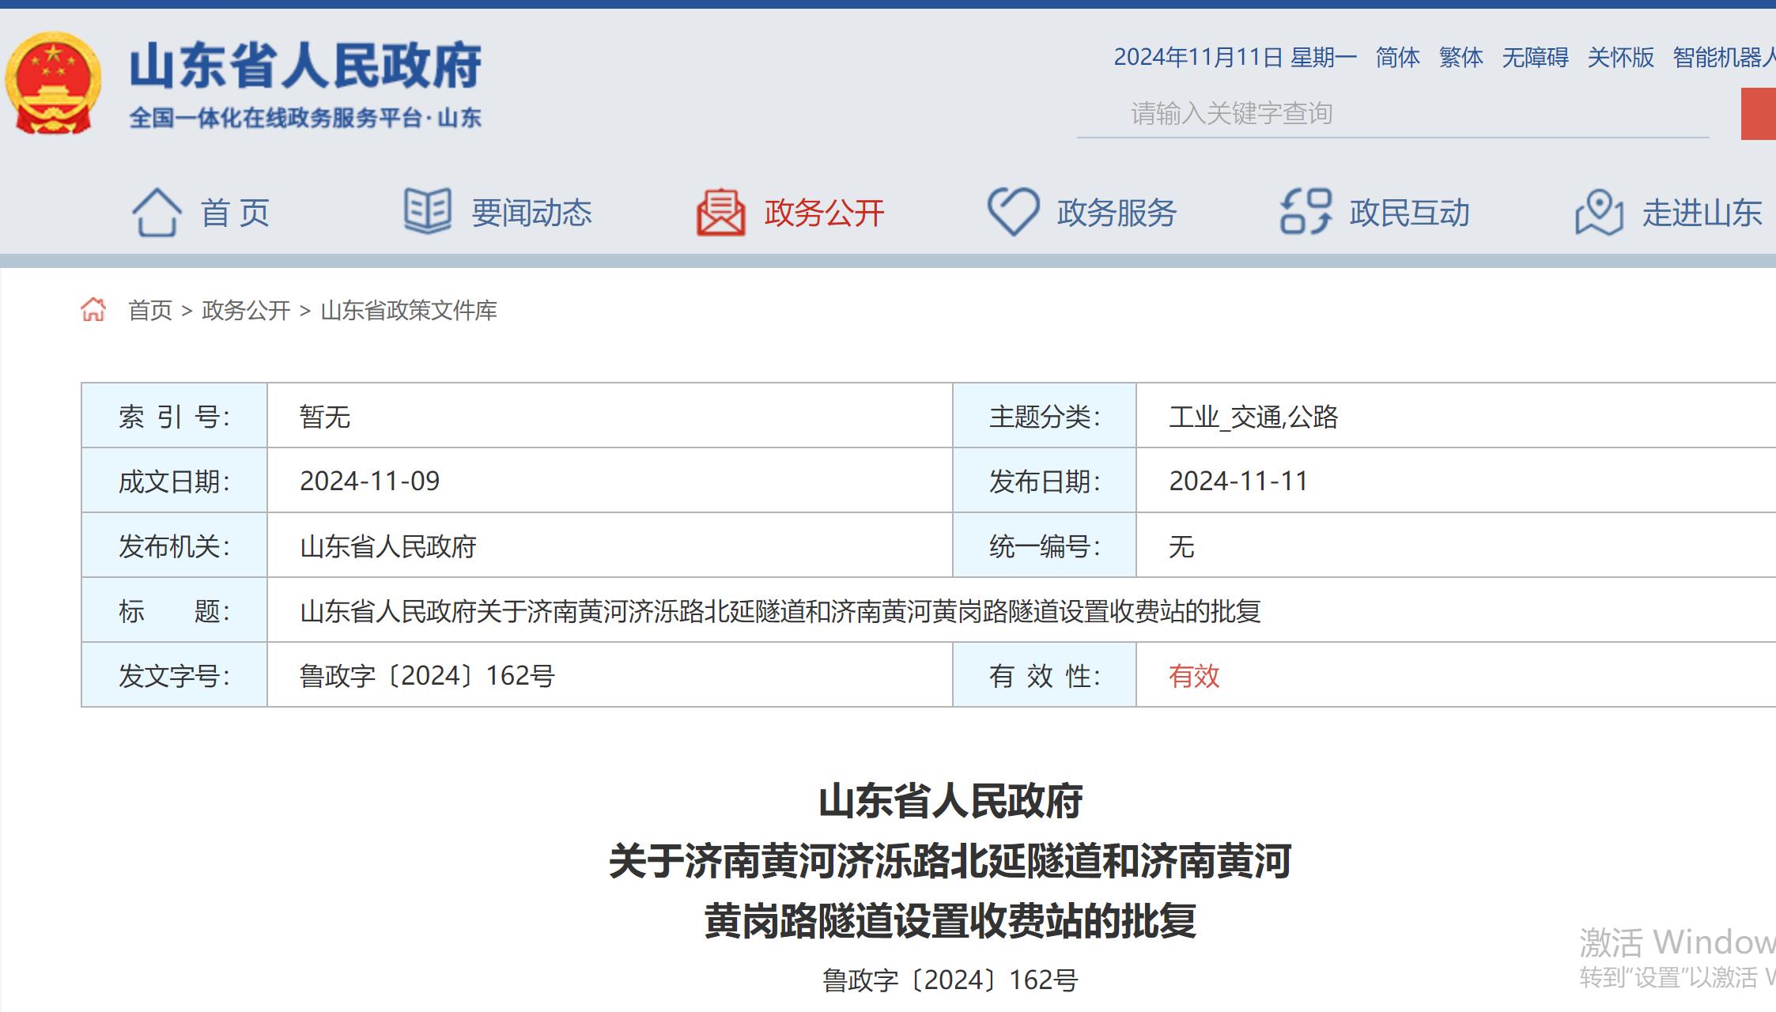Image resolution: width=1776 pixels, height=1012 pixels.
Task: Click the 山东省人民政府 issuing agency cell
Action: pyautogui.click(x=610, y=546)
